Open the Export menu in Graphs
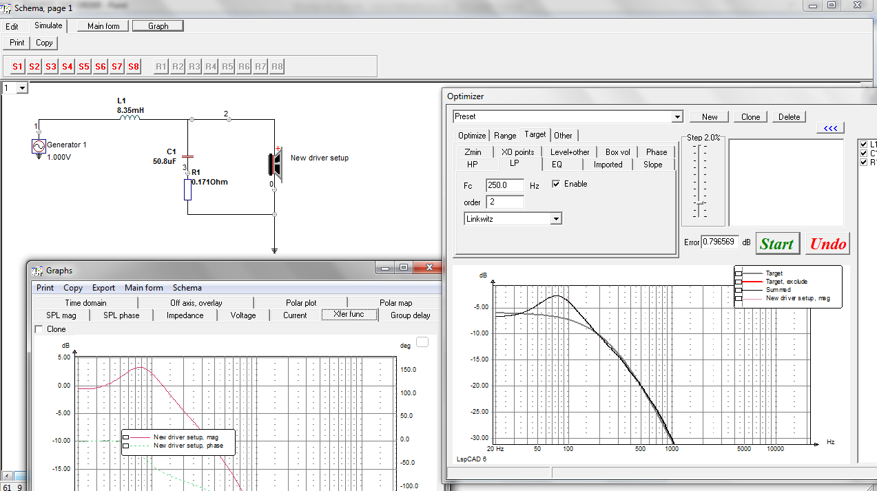This screenshot has height=491, width=877. 103,288
